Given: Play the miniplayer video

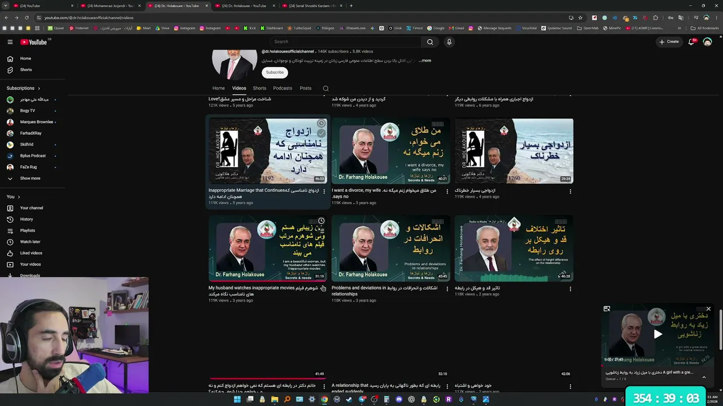Looking at the screenshot, I should (x=657, y=334).
